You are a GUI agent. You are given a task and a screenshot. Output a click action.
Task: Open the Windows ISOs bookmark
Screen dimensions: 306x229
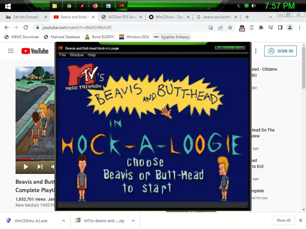tap(134, 37)
